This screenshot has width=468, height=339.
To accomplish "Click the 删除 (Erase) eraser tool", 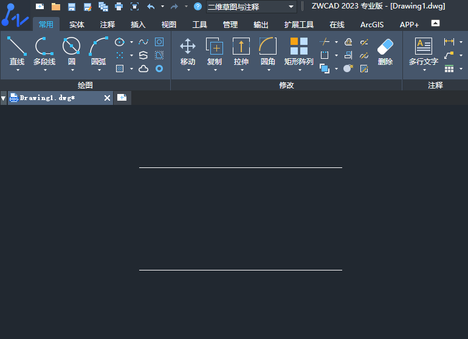I will click(385, 51).
